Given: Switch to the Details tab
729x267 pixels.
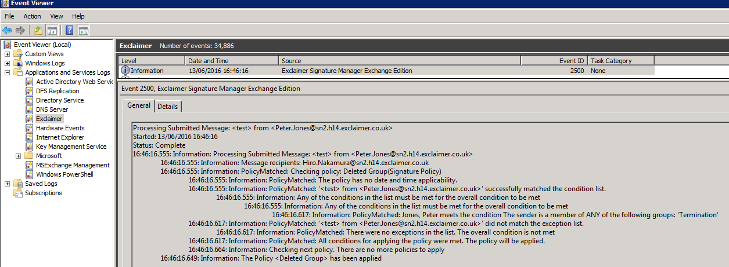Looking at the screenshot, I should pos(168,107).
